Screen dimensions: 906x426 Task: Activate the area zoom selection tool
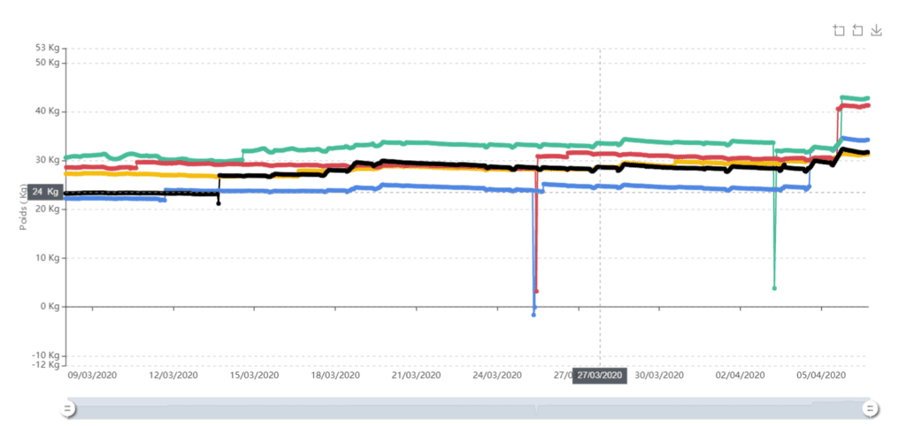coord(839,31)
